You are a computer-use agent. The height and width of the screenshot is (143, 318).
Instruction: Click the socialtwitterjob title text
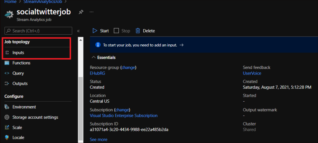44,12
